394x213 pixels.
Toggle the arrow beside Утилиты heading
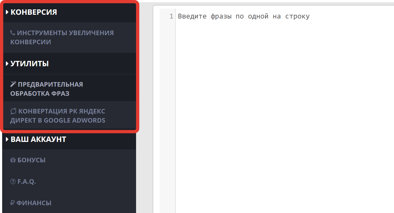(x=7, y=64)
